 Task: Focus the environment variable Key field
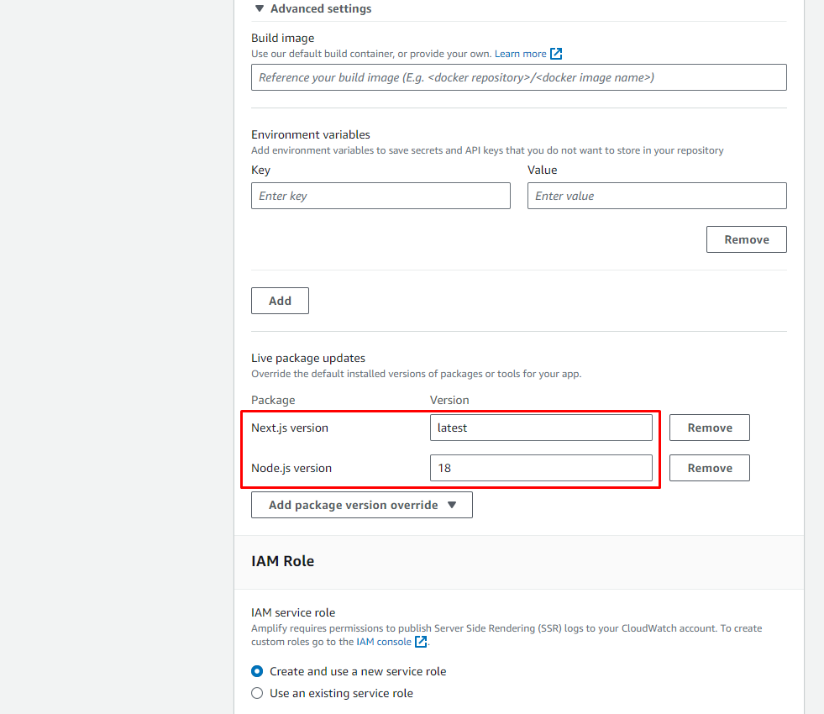(381, 196)
